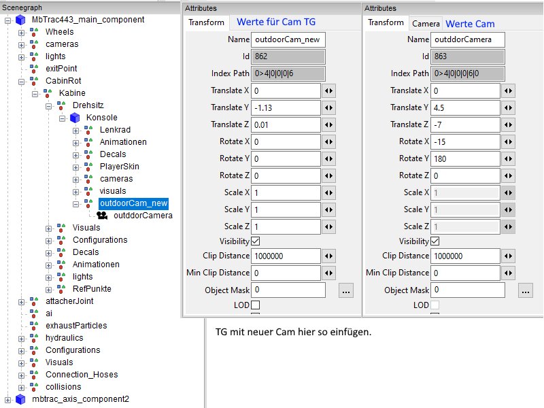This screenshot has width=544, height=408.
Task: Click the camera icon beside outddorCamera
Action: (x=103, y=216)
